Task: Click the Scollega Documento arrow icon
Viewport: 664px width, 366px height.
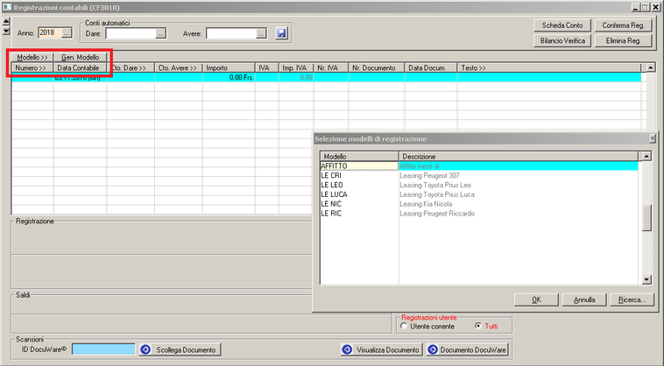Action: click(x=145, y=349)
